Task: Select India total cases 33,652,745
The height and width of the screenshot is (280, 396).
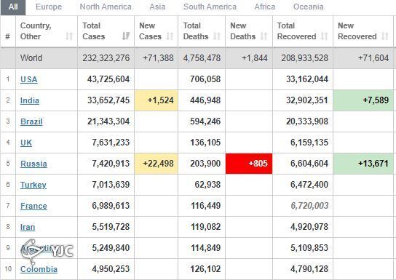Action: (x=108, y=100)
